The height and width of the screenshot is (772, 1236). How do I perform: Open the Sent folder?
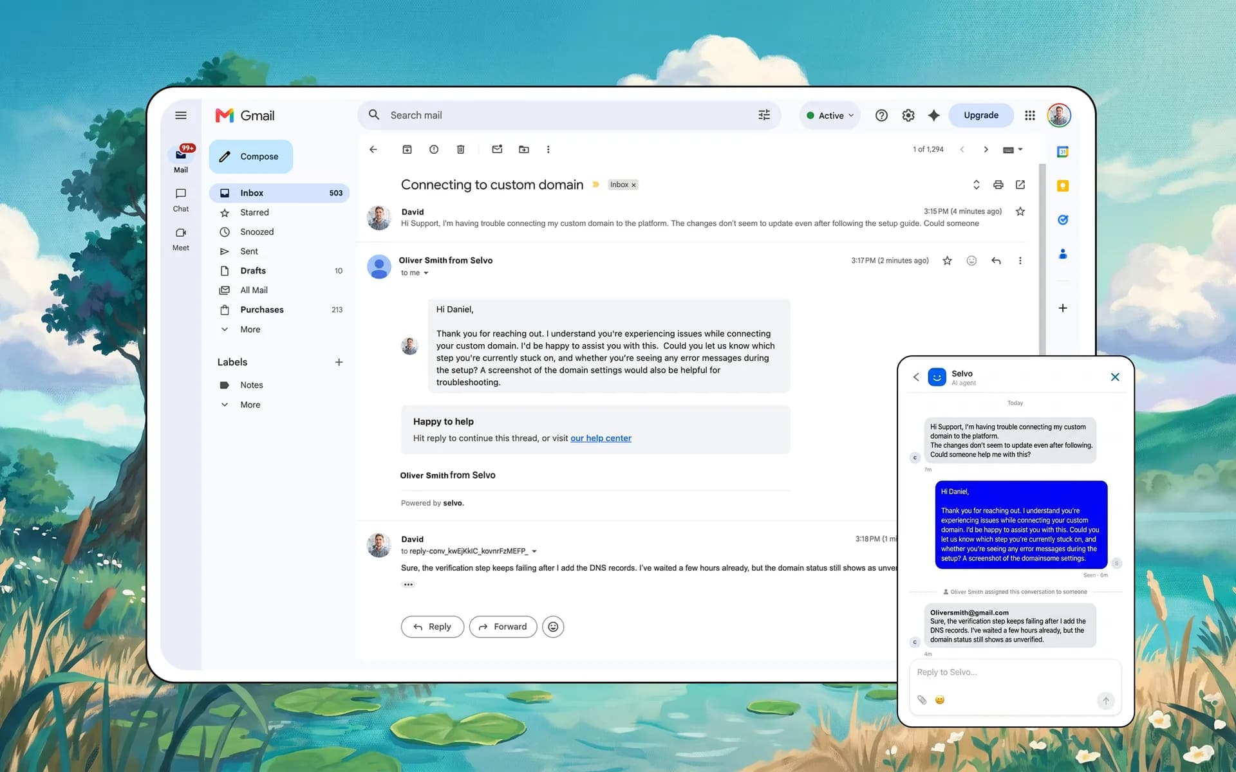pos(279,252)
